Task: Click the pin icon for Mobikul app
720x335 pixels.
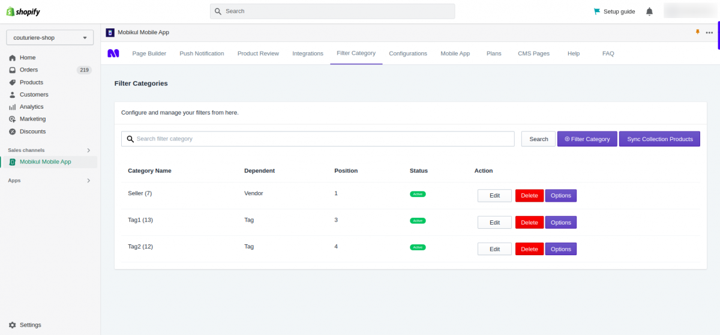Action: (697, 32)
